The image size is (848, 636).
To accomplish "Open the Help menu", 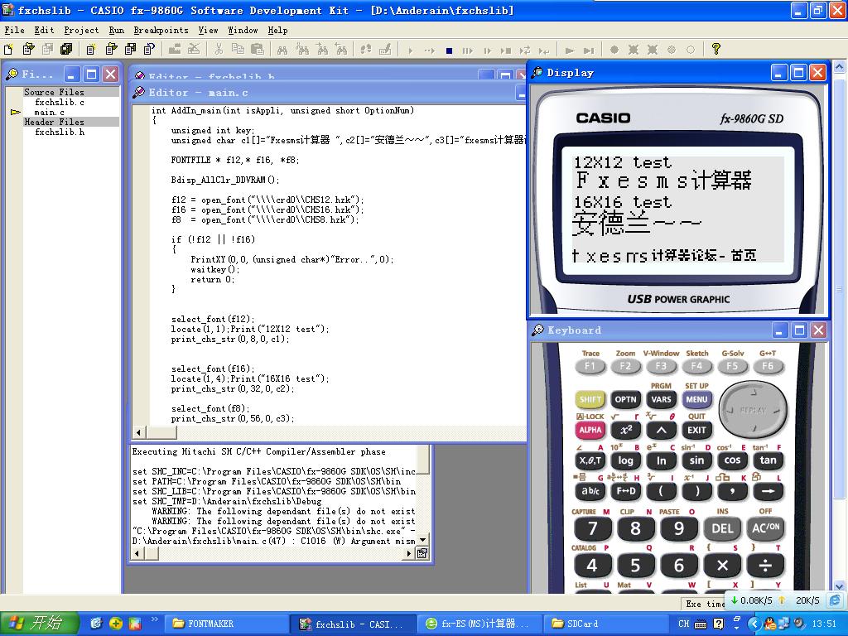I will 277,31.
